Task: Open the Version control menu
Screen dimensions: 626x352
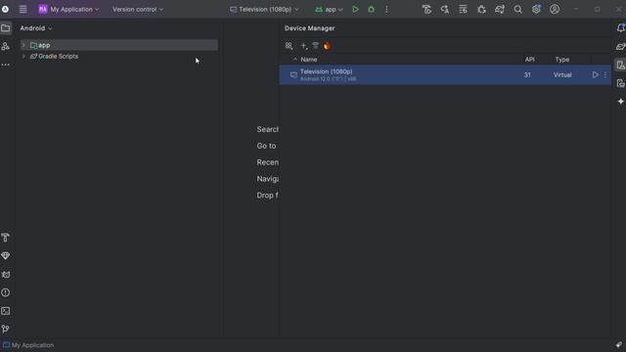Action: 138,9
